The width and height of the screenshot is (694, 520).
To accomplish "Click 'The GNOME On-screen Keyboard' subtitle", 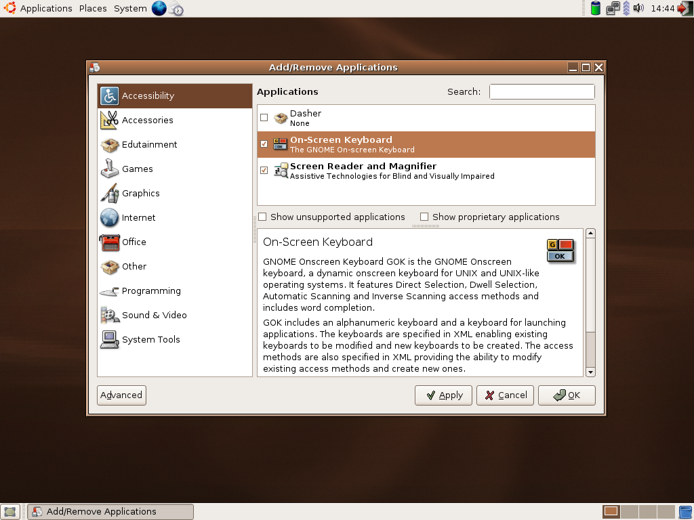I will pos(352,150).
